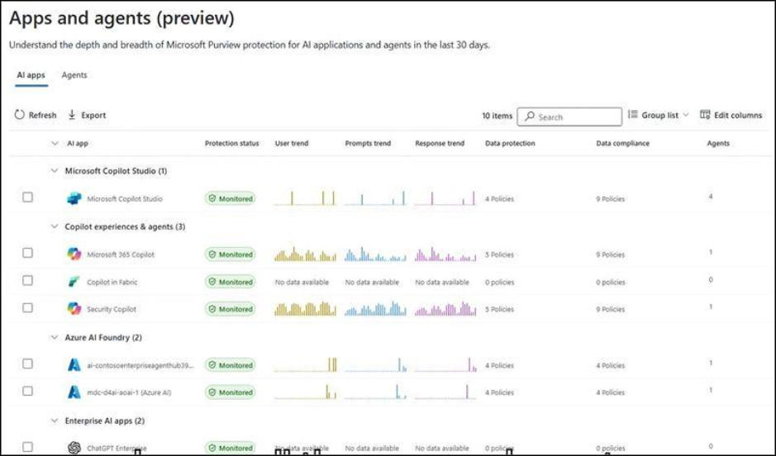Select the Copilot in Fabric row checkbox

[x=27, y=281]
